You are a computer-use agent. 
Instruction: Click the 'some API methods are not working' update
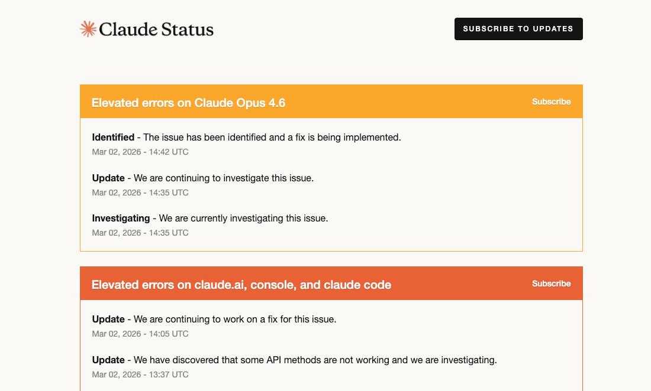pyautogui.click(x=315, y=360)
